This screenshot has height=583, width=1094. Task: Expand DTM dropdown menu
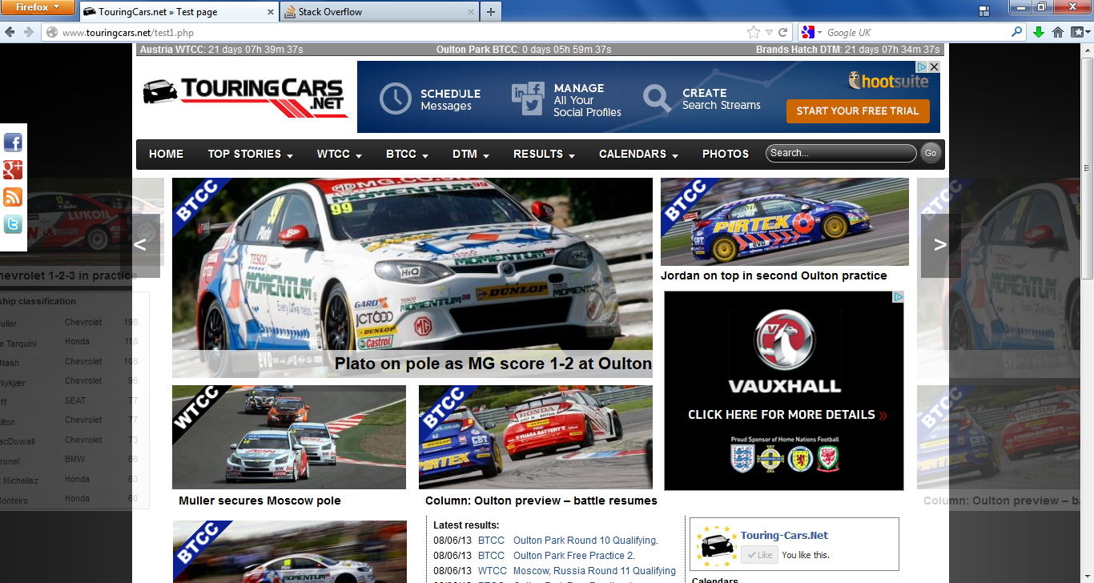(x=471, y=154)
